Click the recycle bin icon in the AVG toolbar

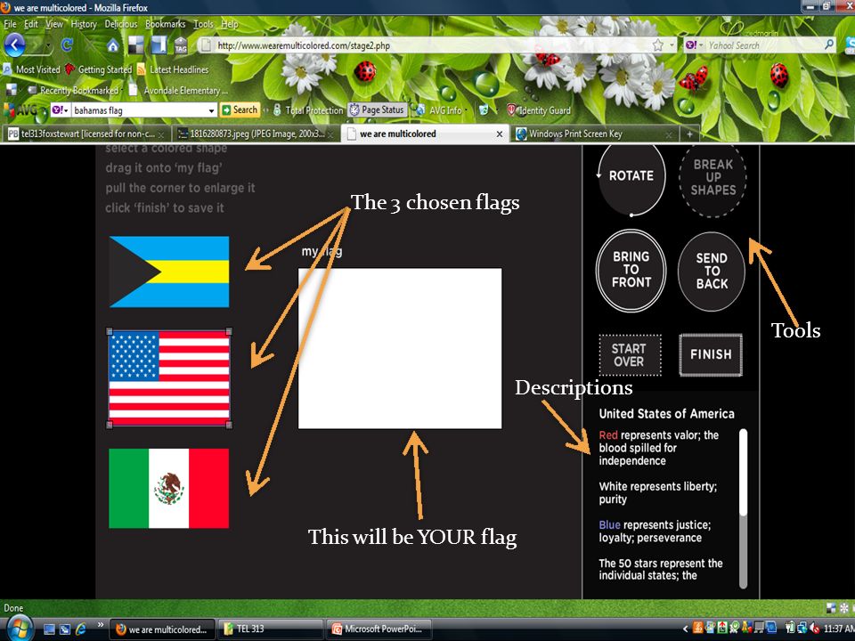click(484, 110)
